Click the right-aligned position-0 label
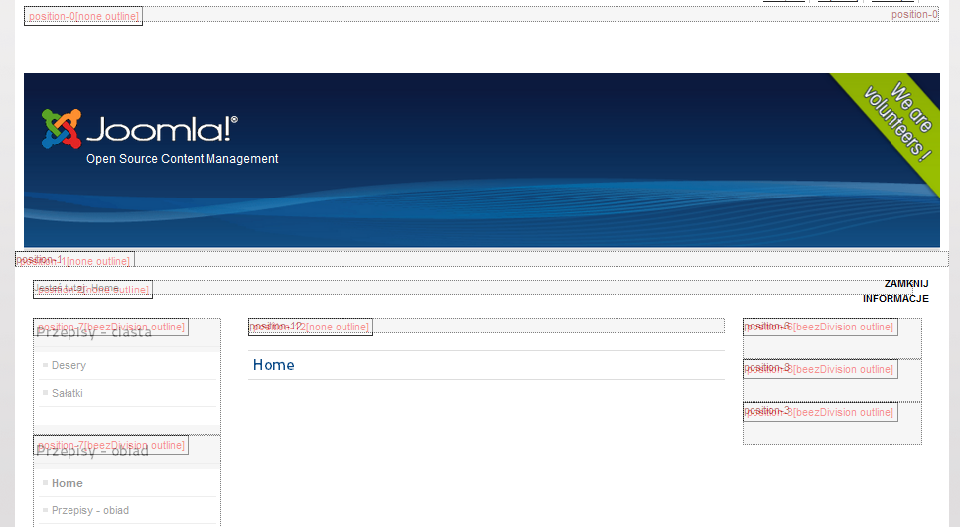Viewport: 960px width, 527px height. 914,14
